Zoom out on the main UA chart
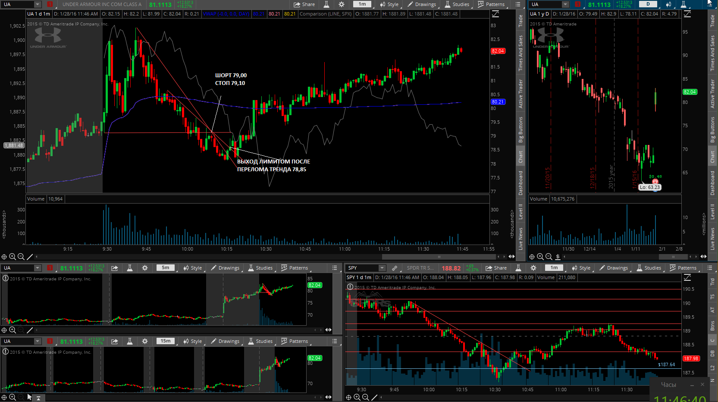 21,257
